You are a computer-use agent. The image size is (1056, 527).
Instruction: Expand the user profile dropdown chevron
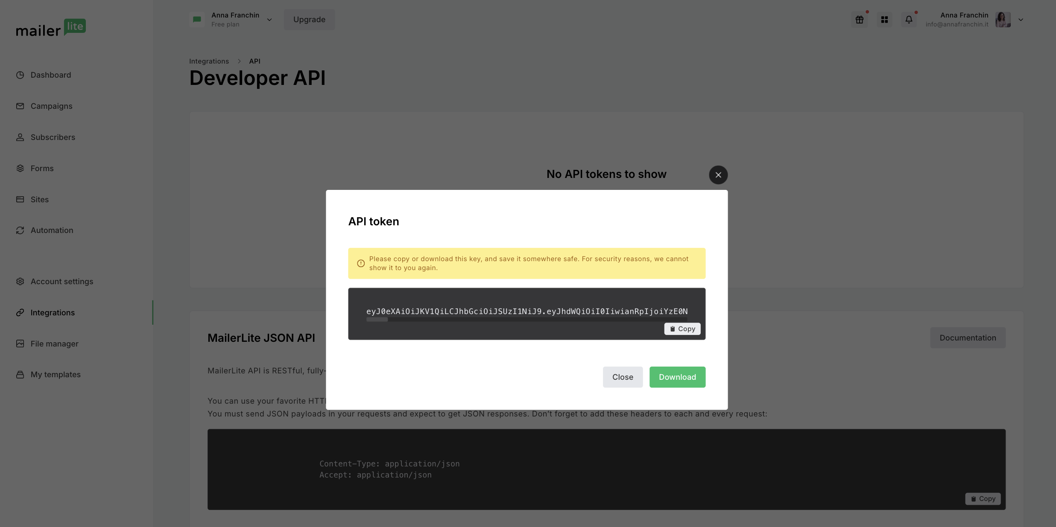pos(1021,20)
